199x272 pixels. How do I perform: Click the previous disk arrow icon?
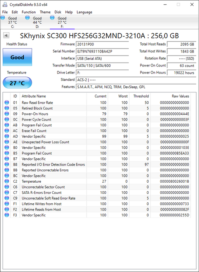pos(6,36)
